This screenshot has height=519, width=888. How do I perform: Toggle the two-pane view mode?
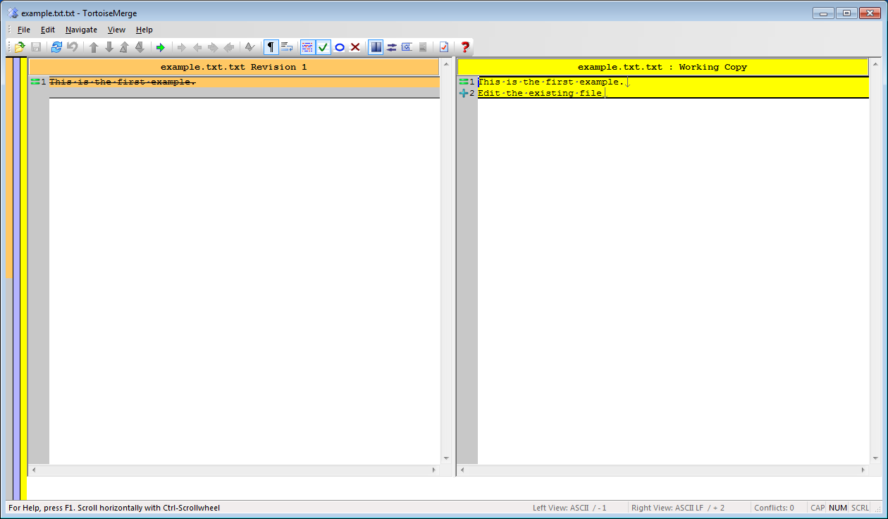[x=375, y=47]
